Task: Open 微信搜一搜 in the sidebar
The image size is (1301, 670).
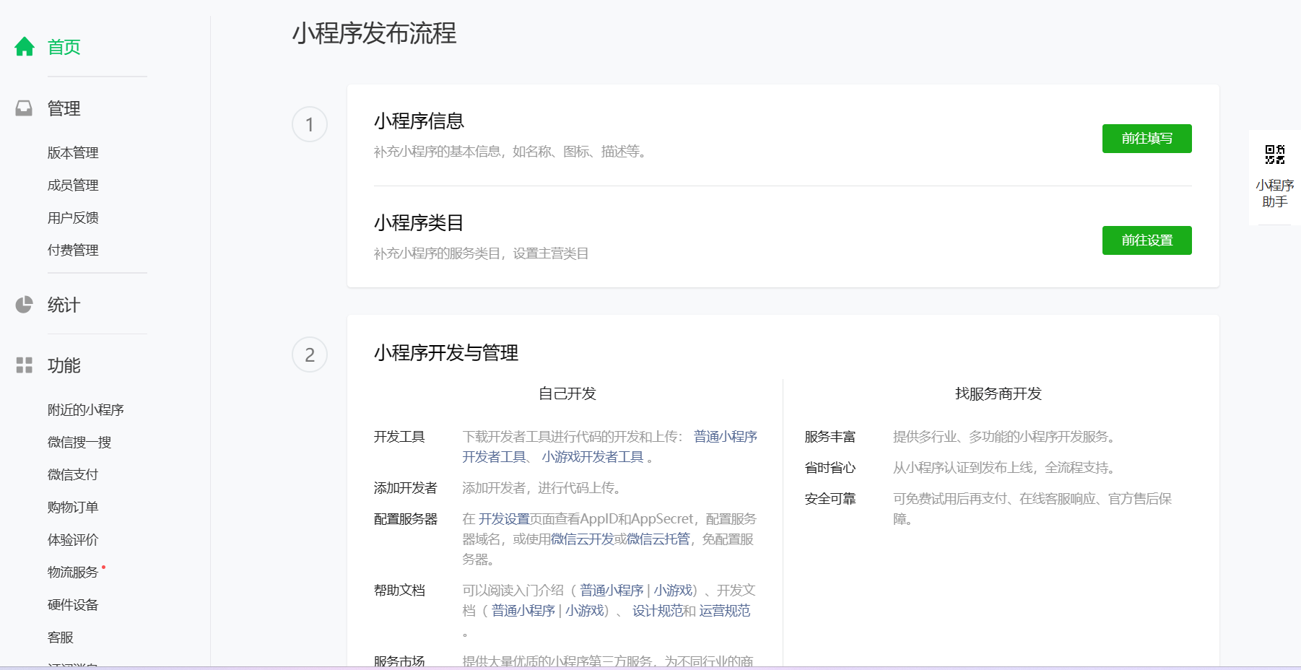Action: 79,443
